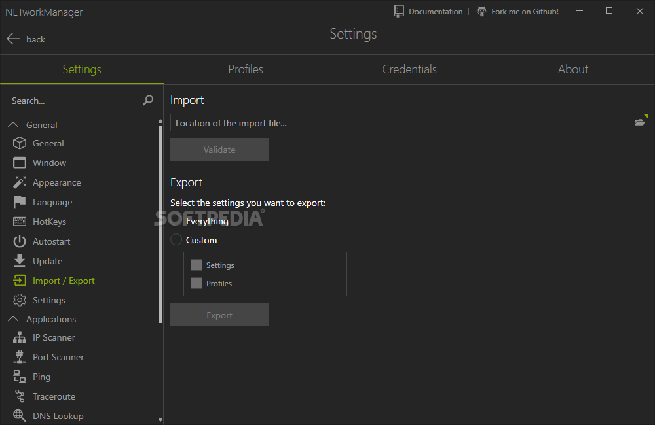Switch to the Profiles tab
Viewport: 655px width, 425px height.
(x=246, y=69)
